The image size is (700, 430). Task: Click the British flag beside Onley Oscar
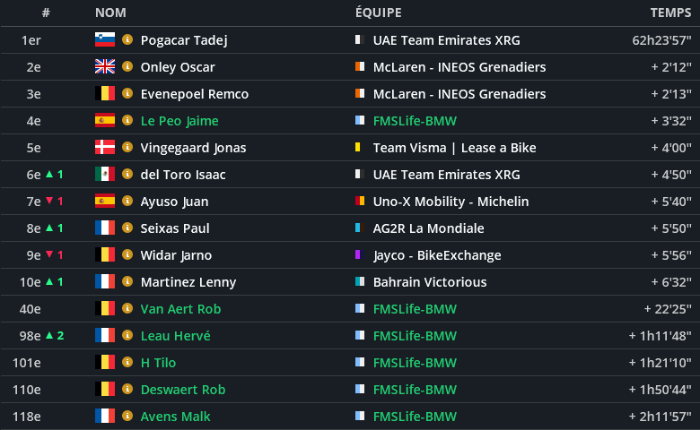(x=105, y=67)
